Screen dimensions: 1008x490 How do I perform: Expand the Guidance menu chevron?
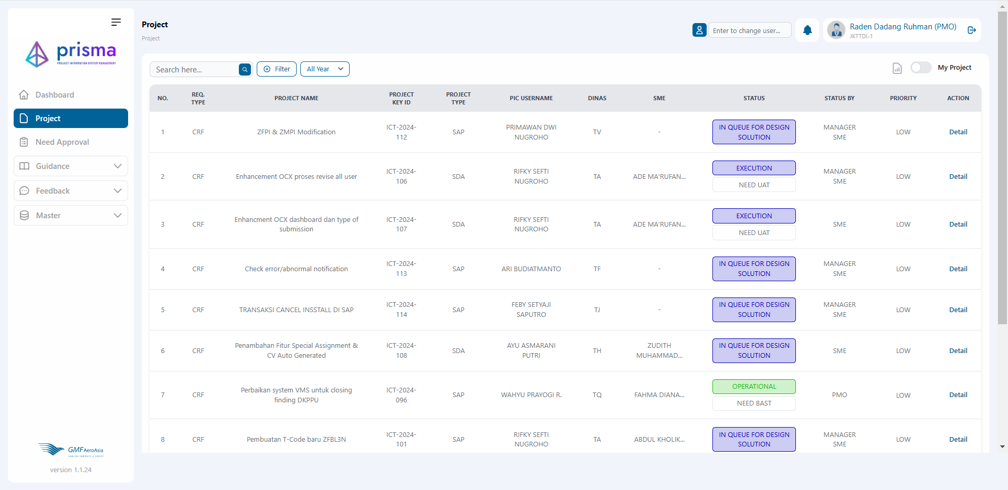(x=118, y=166)
